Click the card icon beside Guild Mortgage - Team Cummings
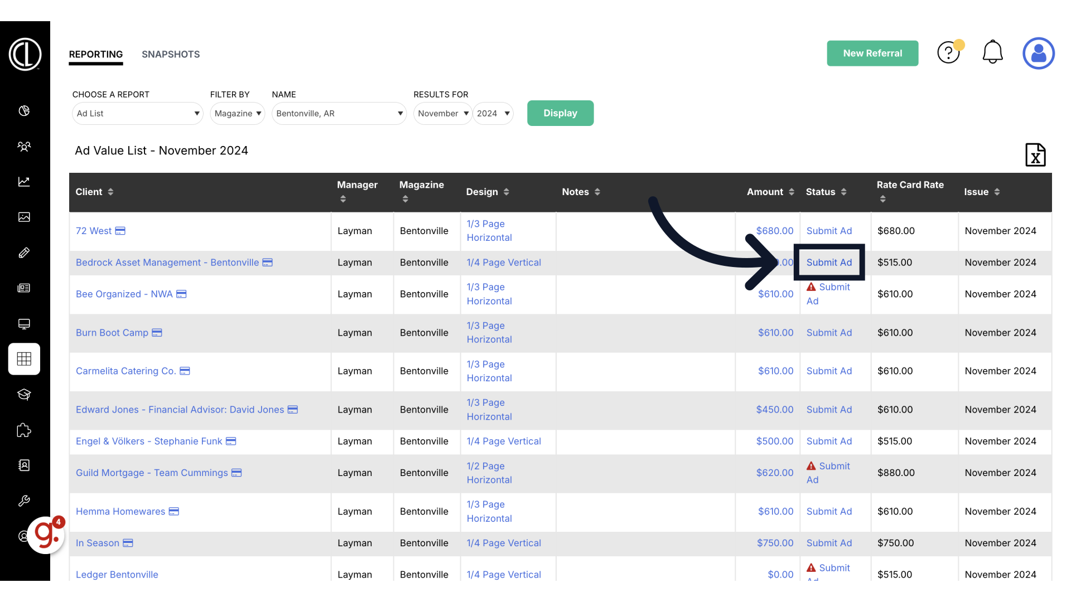Viewport: 1071px width, 602px height. [237, 473]
